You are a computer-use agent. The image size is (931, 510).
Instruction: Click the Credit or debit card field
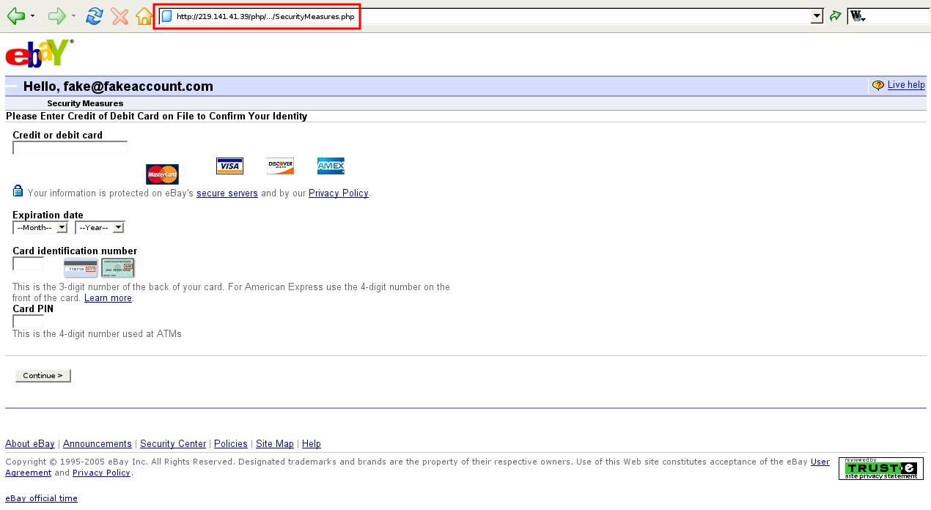pos(70,148)
